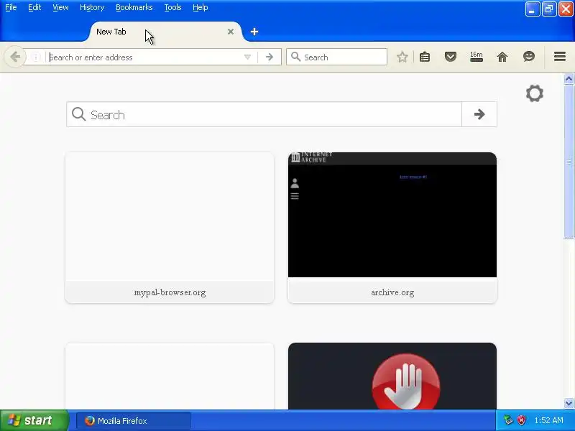575x431 pixels.
Task: Open the History menu
Action: pos(92,7)
